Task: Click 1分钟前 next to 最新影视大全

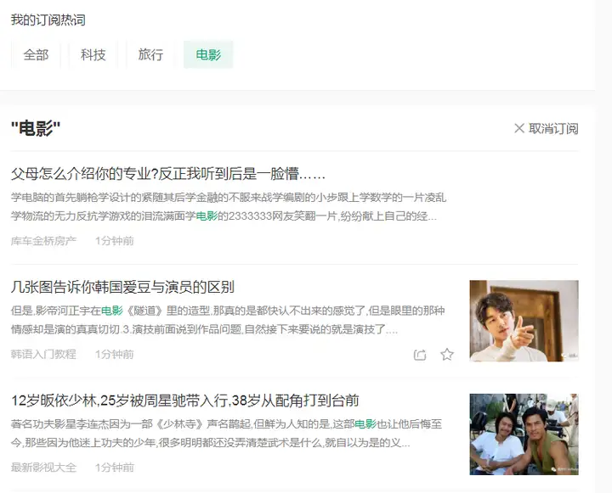Action: [115, 468]
